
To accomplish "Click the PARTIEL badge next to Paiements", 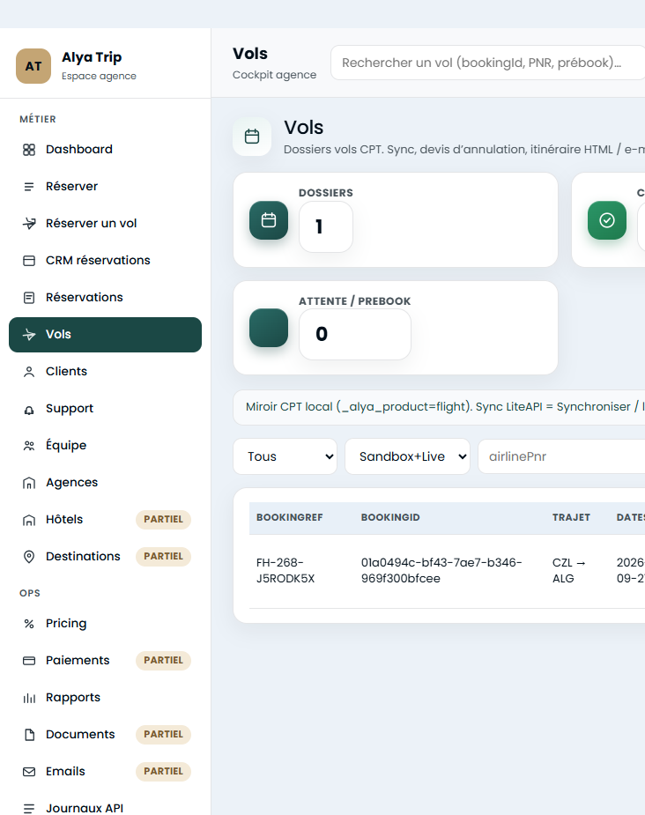I will pyautogui.click(x=163, y=661).
